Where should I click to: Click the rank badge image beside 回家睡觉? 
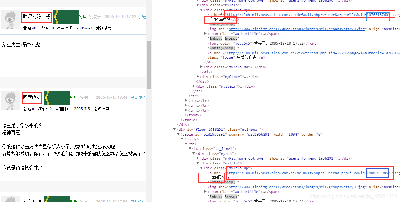tap(57, 97)
